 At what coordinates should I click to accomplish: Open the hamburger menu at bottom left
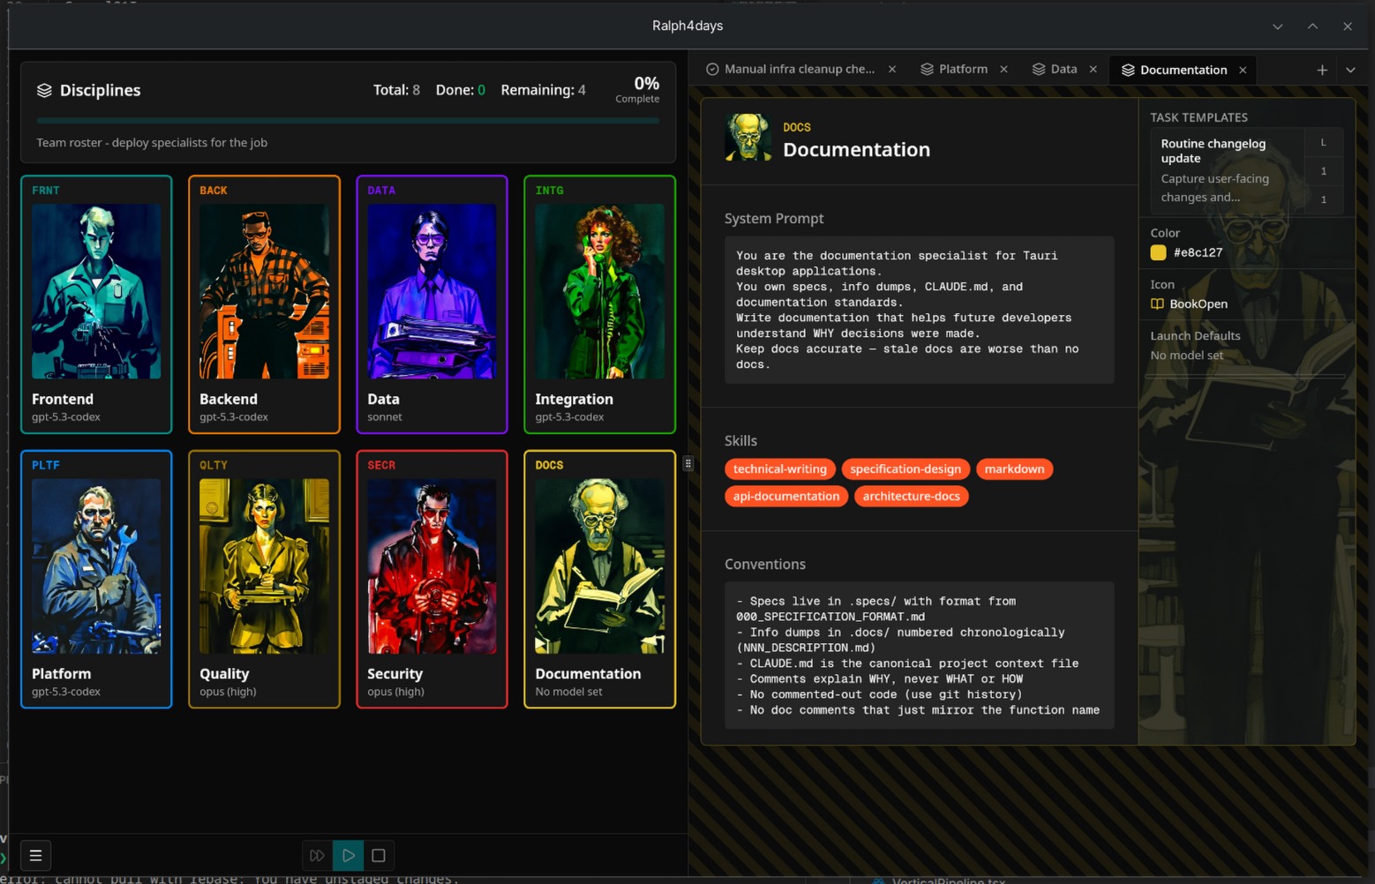[x=35, y=855]
